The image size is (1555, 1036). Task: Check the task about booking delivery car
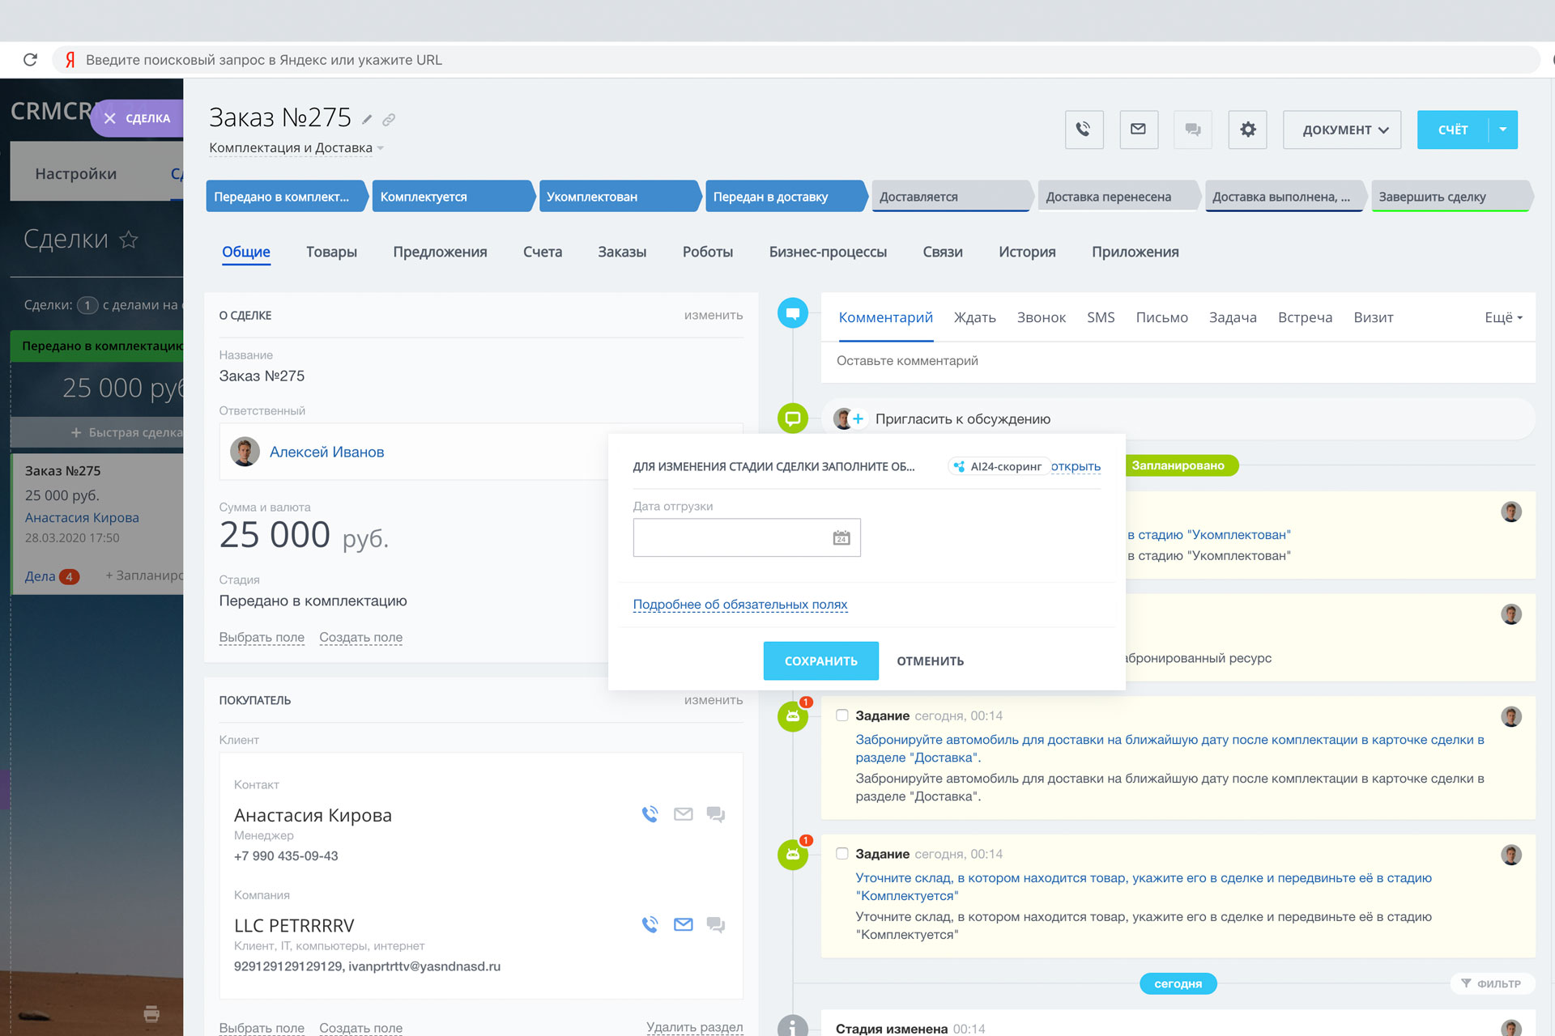click(842, 715)
